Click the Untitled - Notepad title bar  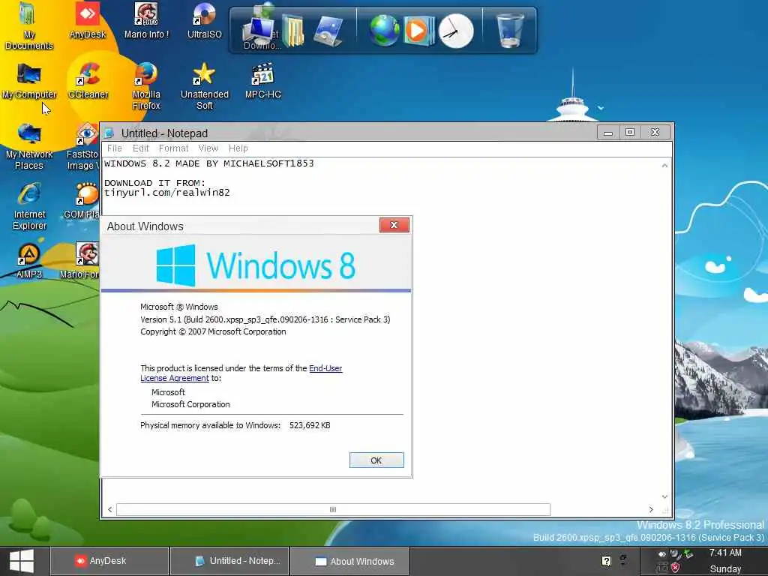click(348, 133)
